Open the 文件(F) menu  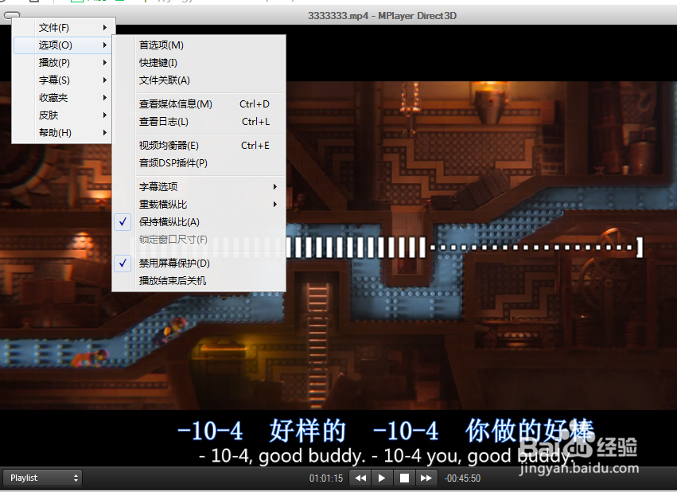[x=63, y=28]
